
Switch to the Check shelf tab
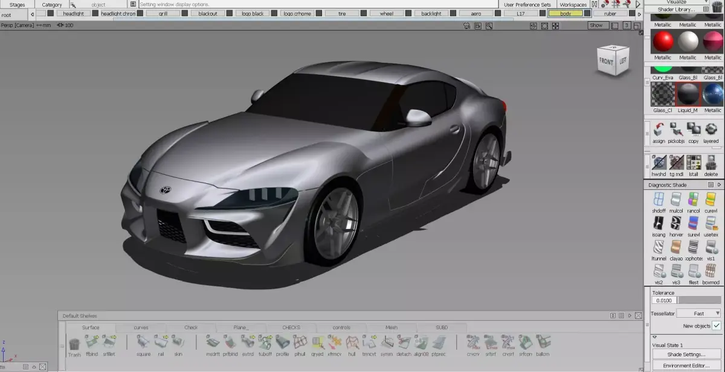click(191, 327)
